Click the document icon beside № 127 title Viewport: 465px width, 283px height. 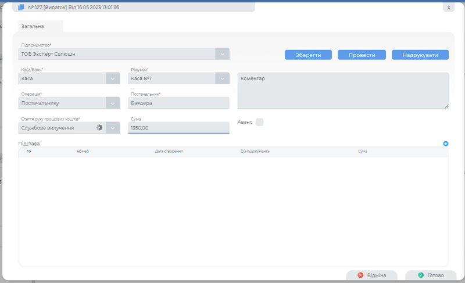click(x=22, y=7)
